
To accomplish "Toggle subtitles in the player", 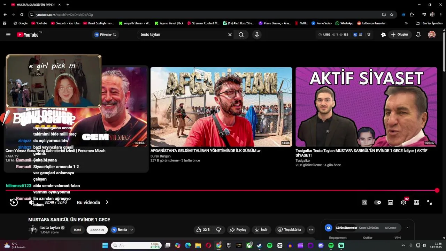I will (x=391, y=202).
